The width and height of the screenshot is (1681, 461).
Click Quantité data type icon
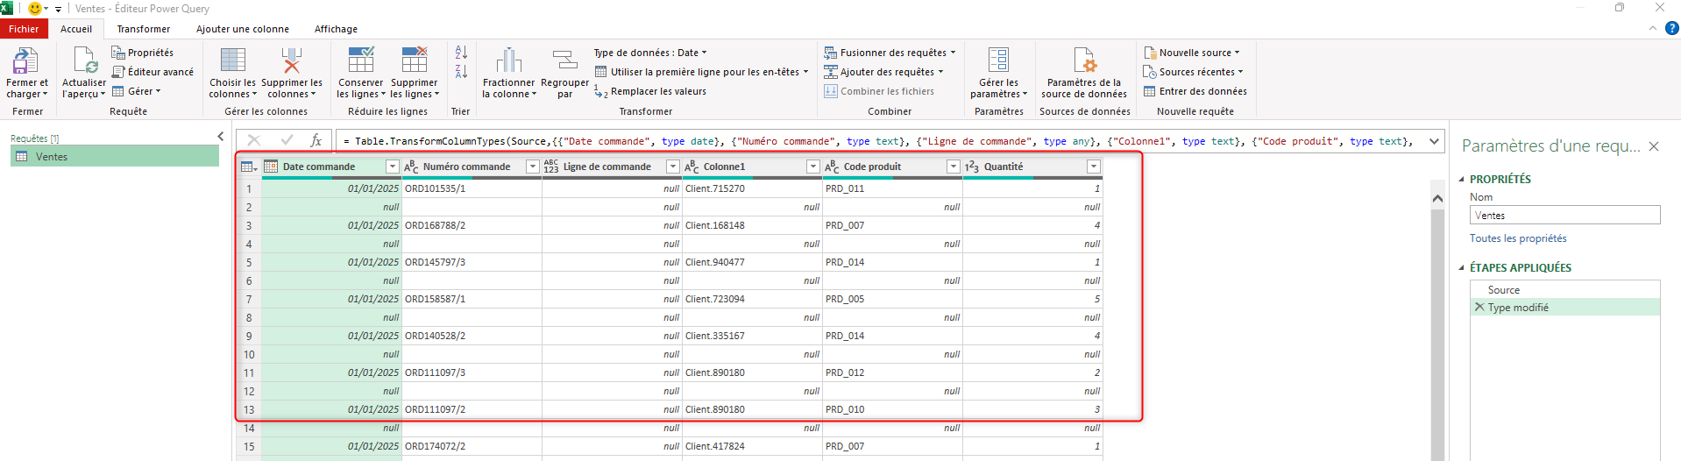(x=972, y=167)
